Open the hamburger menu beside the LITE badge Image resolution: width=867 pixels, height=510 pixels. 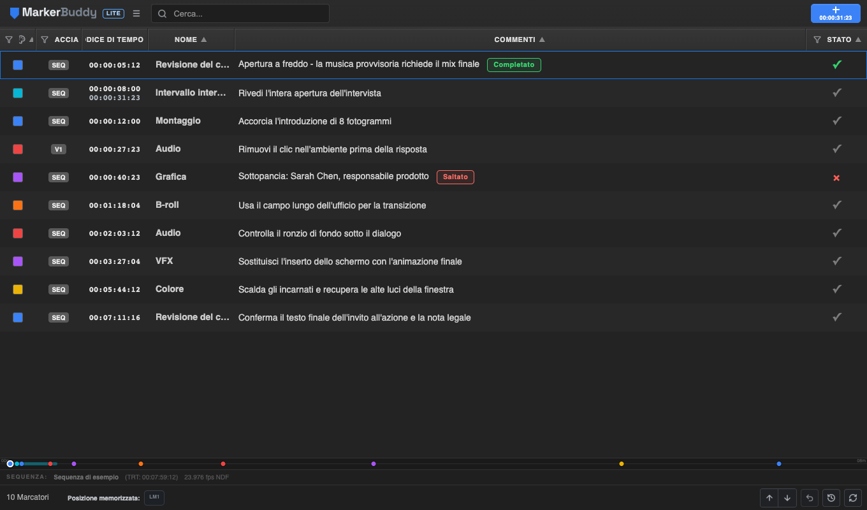136,13
